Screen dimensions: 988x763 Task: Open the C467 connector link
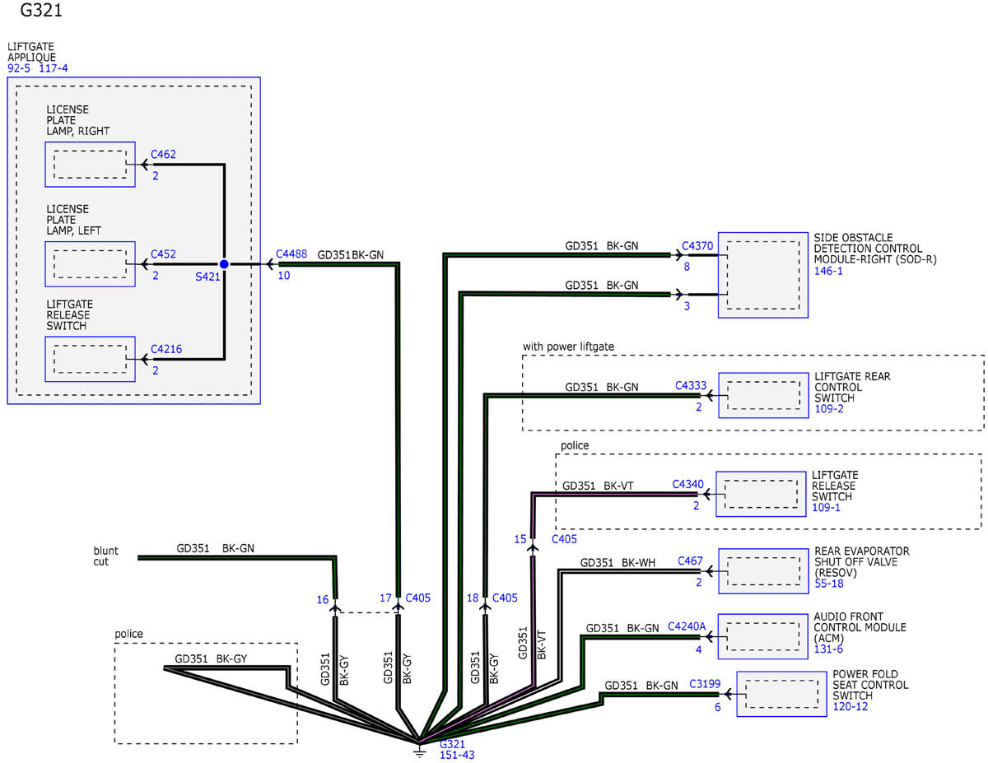pyautogui.click(x=690, y=561)
